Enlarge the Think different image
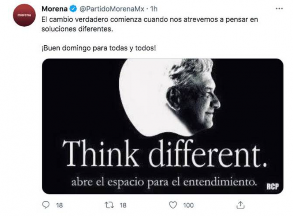Viewport: 293px width, 216px height. point(163,126)
